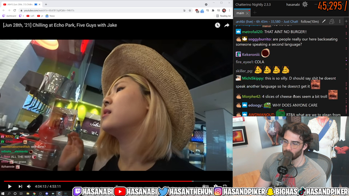Open File Explorer from taskbar
The image size is (349, 196).
coord(28,194)
